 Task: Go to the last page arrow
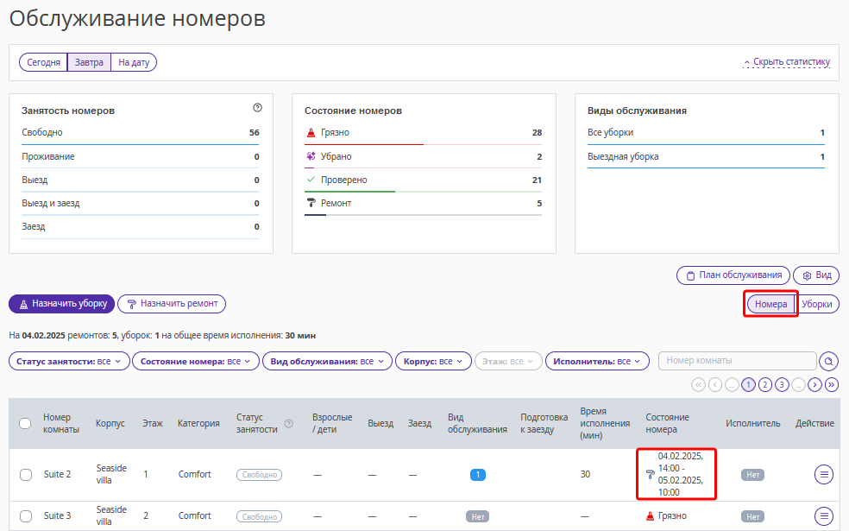coord(831,385)
